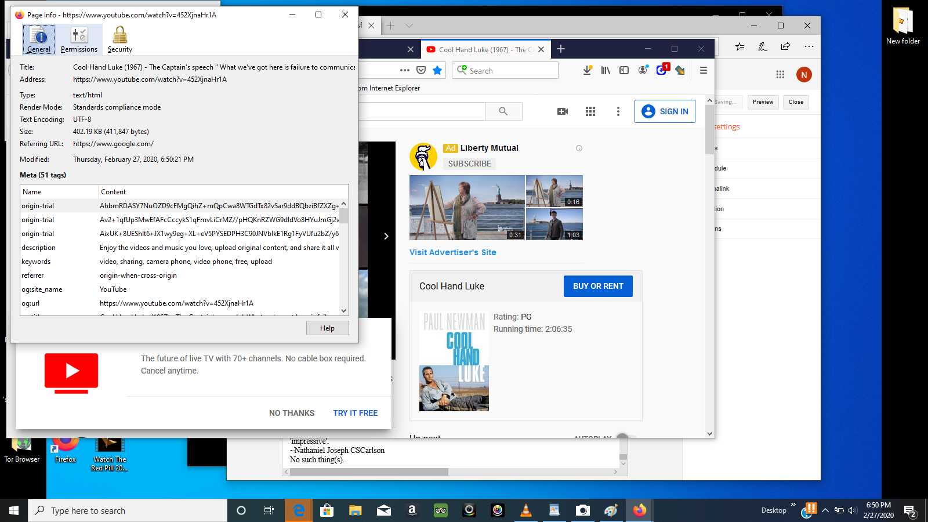Click the Liberty Mutual channel avatar
Screen dimensions: 928x522
[x=423, y=157]
